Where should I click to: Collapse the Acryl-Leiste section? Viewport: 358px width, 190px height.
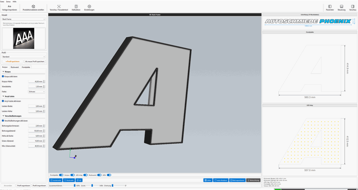pos(3,96)
